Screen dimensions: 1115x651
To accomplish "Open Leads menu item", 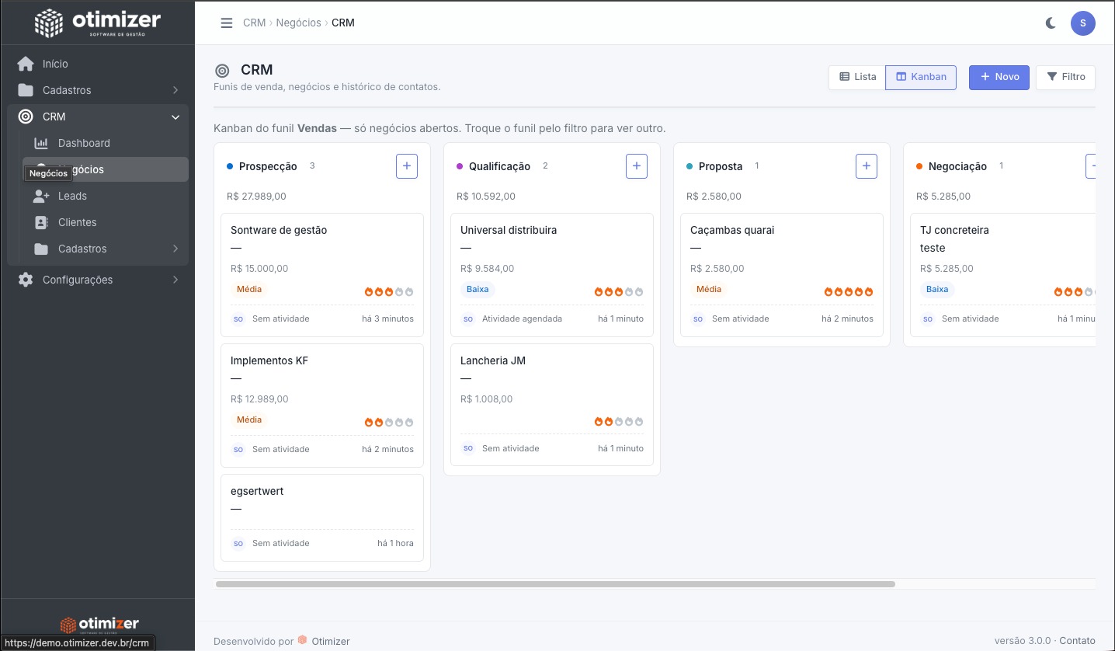I will [x=105, y=196].
